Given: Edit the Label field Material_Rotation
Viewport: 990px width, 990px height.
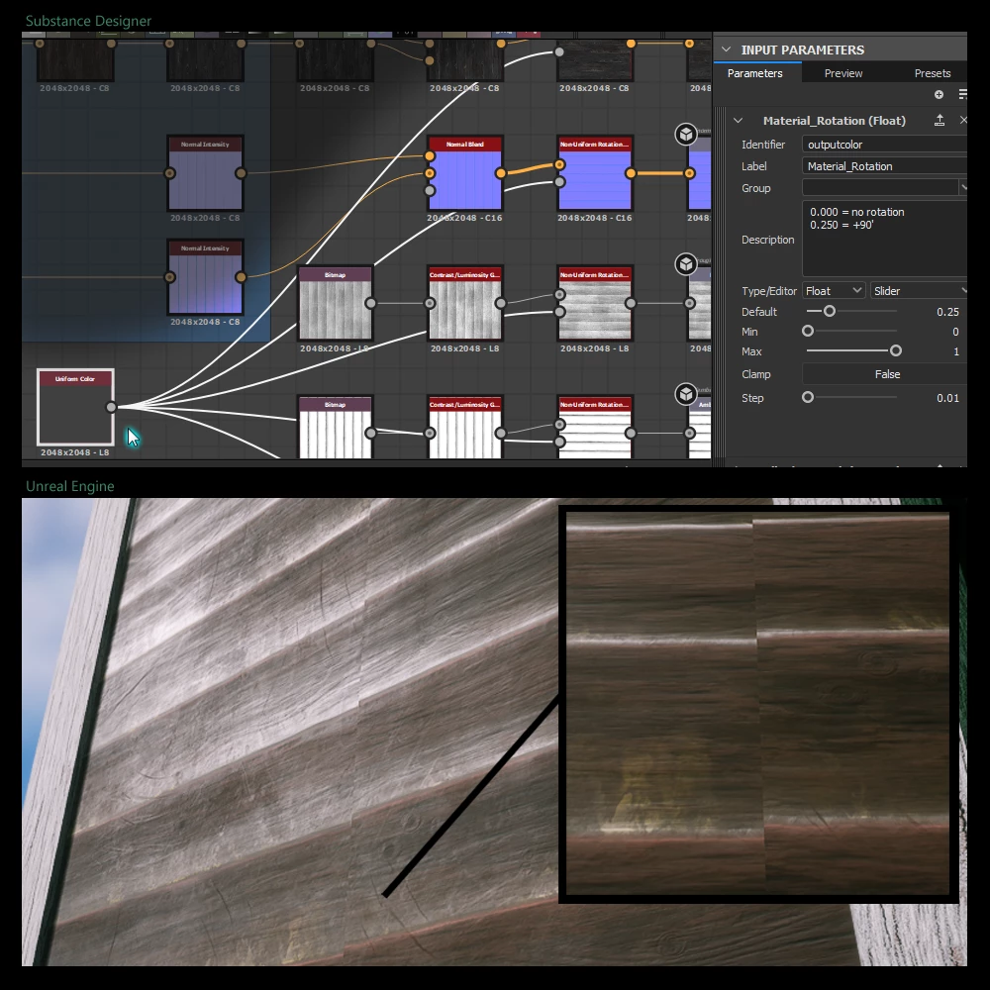Looking at the screenshot, I should 884,166.
